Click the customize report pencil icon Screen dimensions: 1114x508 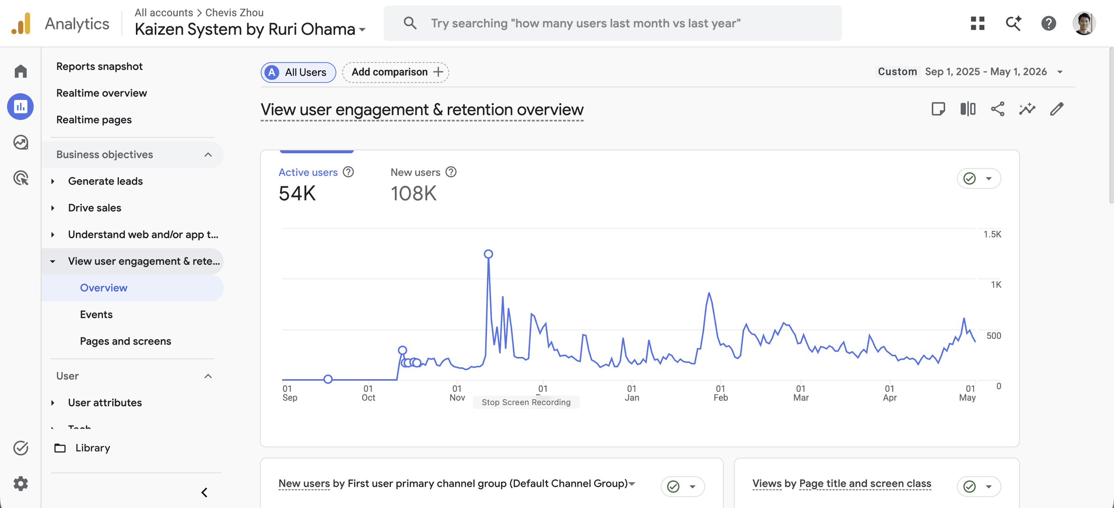click(1057, 109)
